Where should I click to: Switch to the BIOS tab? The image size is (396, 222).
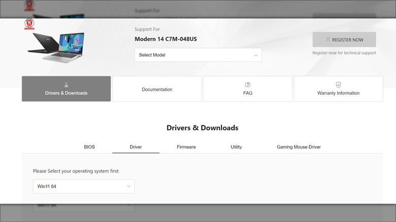tap(89, 147)
